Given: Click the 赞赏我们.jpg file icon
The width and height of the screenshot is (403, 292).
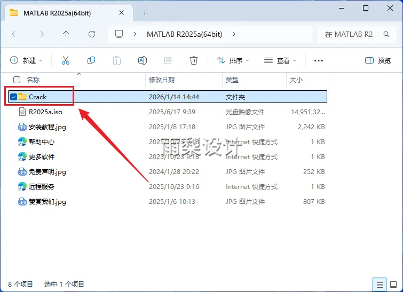Looking at the screenshot, I should point(22,202).
